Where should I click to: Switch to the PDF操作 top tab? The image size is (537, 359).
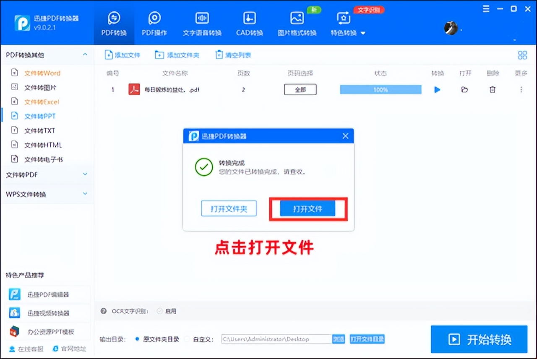click(154, 24)
